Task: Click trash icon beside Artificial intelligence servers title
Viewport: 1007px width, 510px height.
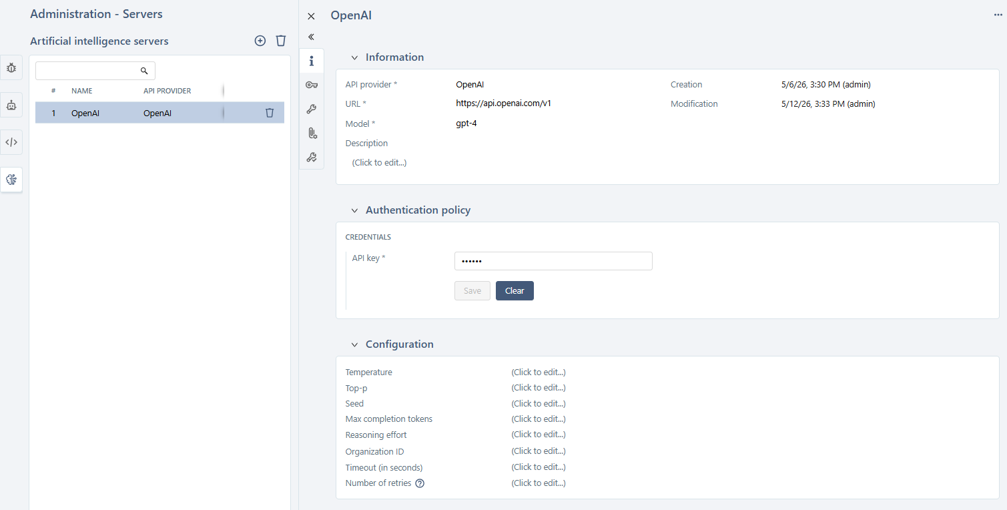Action: pos(281,41)
